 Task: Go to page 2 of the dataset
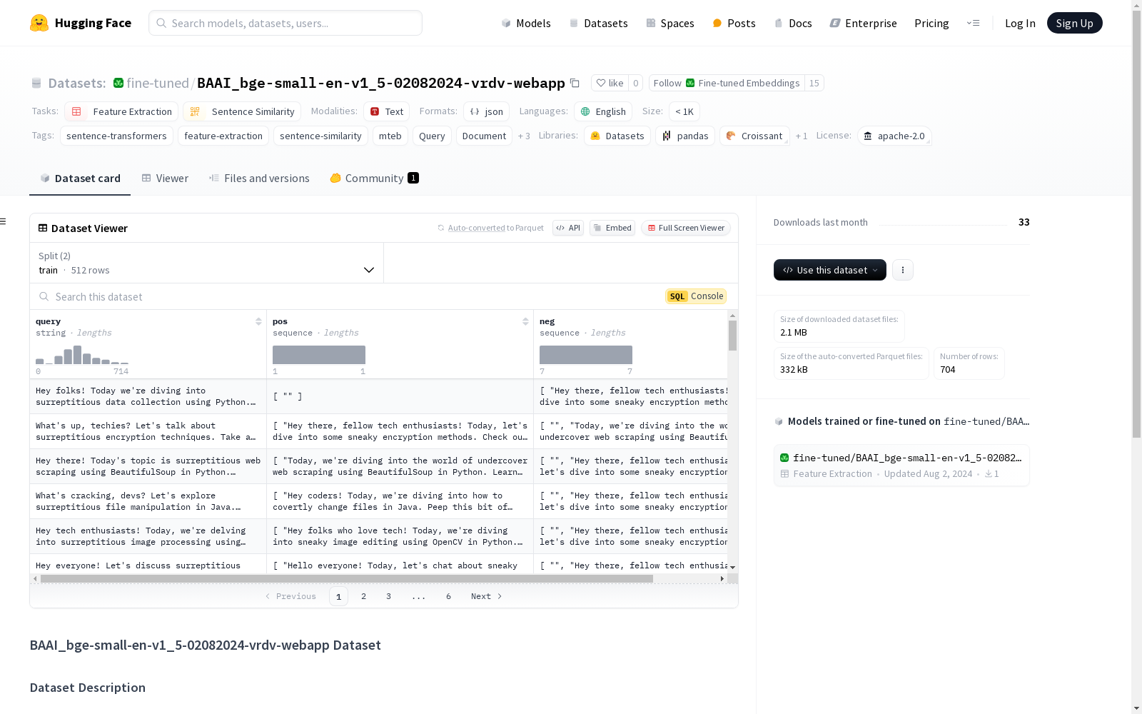[363, 596]
